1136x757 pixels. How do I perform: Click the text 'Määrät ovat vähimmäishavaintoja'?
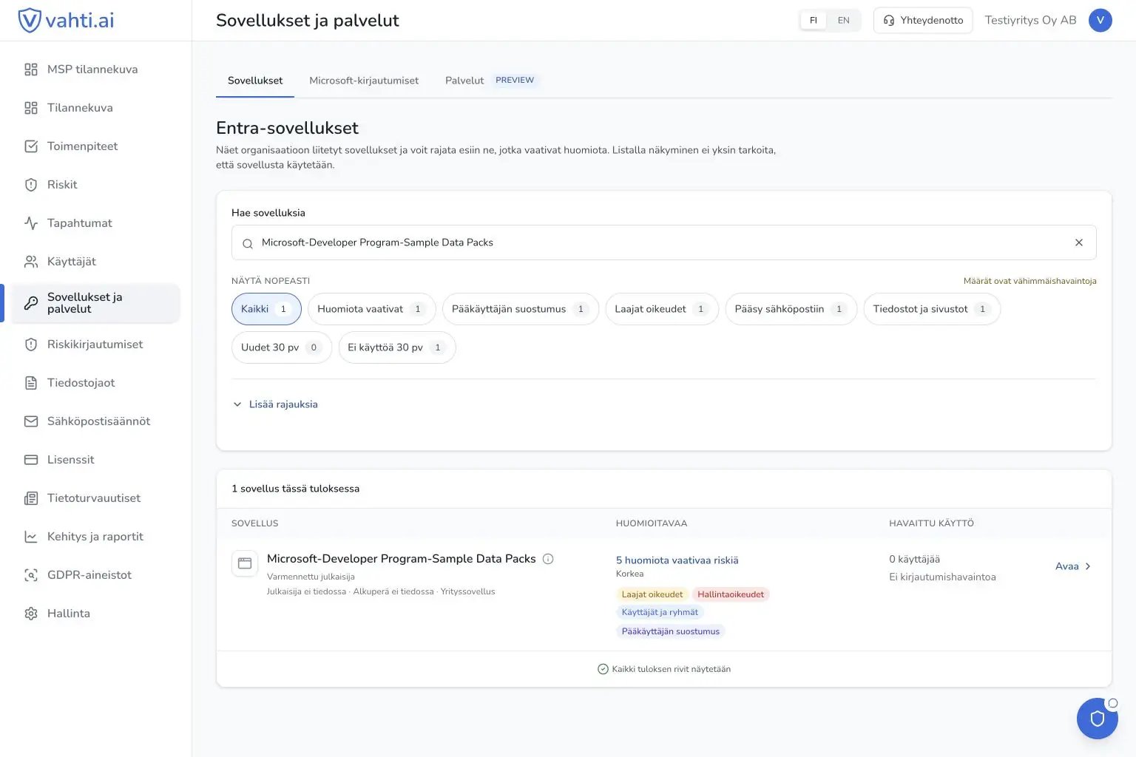click(1030, 281)
